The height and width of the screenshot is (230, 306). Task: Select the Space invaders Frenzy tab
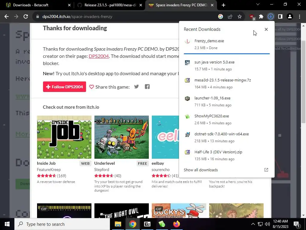[x=180, y=5]
